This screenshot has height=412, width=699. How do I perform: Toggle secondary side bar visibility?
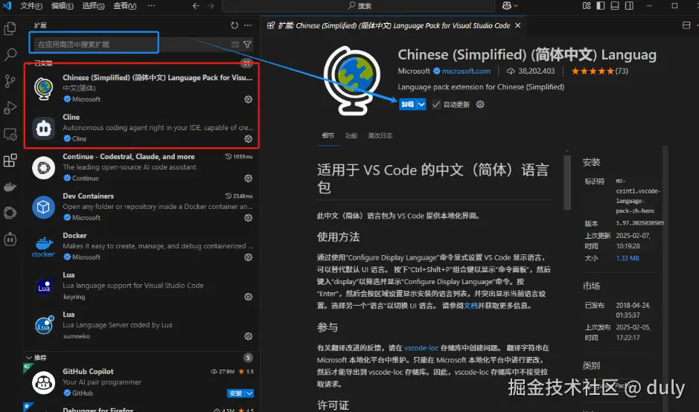click(x=629, y=6)
